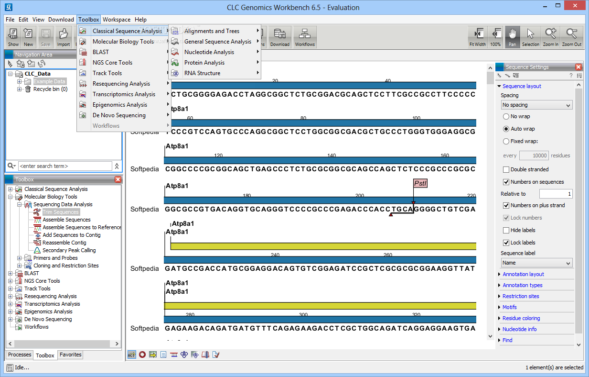The image size is (589, 377).
Task: Activate the Selection arrow tool
Action: click(x=530, y=37)
